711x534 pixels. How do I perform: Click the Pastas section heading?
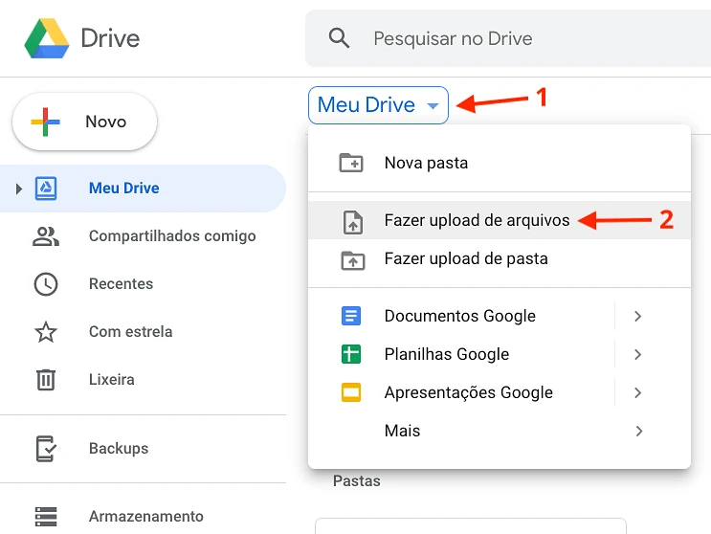click(x=356, y=480)
